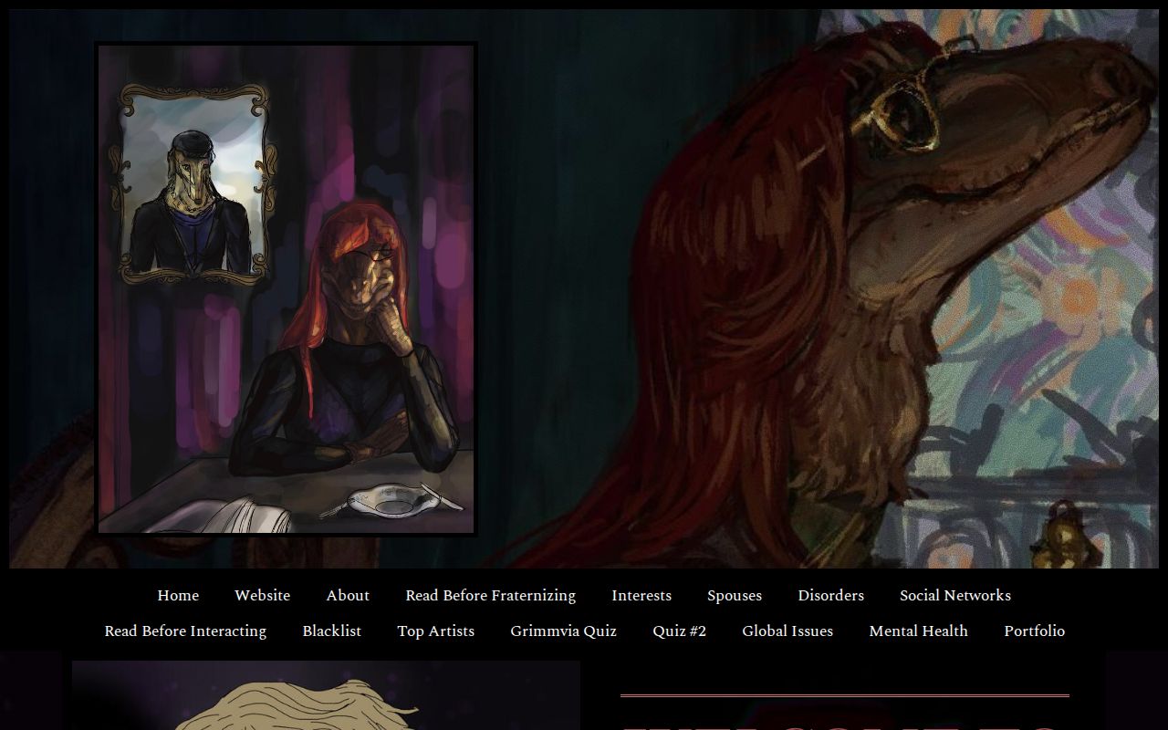View the Portfolio page
Image resolution: width=1168 pixels, height=730 pixels.
[1034, 631]
